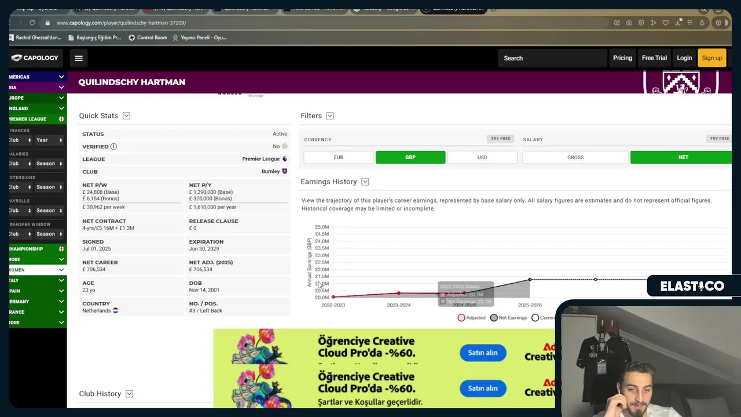
Task: Click the browser address bar URL
Action: tap(122, 23)
